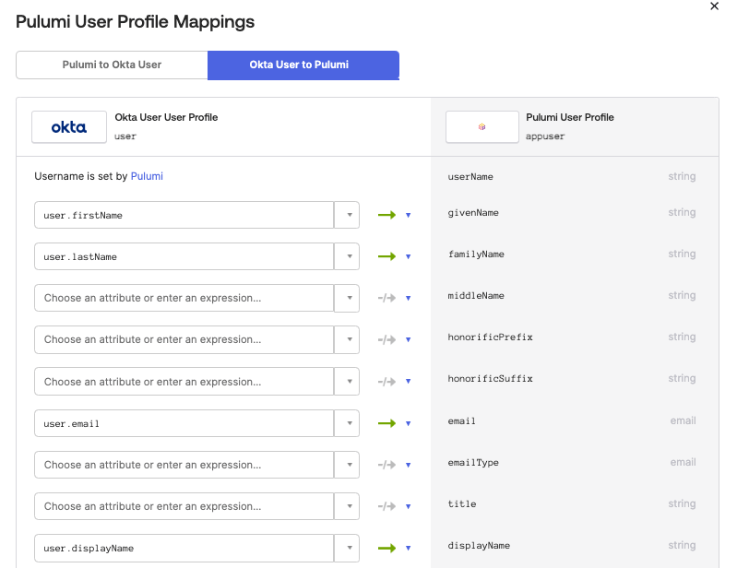
Task: Click the user.displayName mapping field
Action: pos(184,548)
